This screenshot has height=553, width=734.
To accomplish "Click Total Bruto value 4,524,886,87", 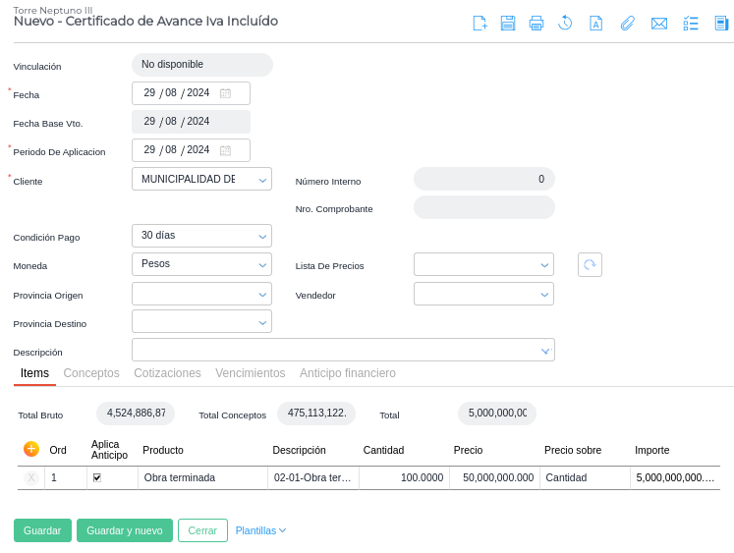I will (x=136, y=414).
